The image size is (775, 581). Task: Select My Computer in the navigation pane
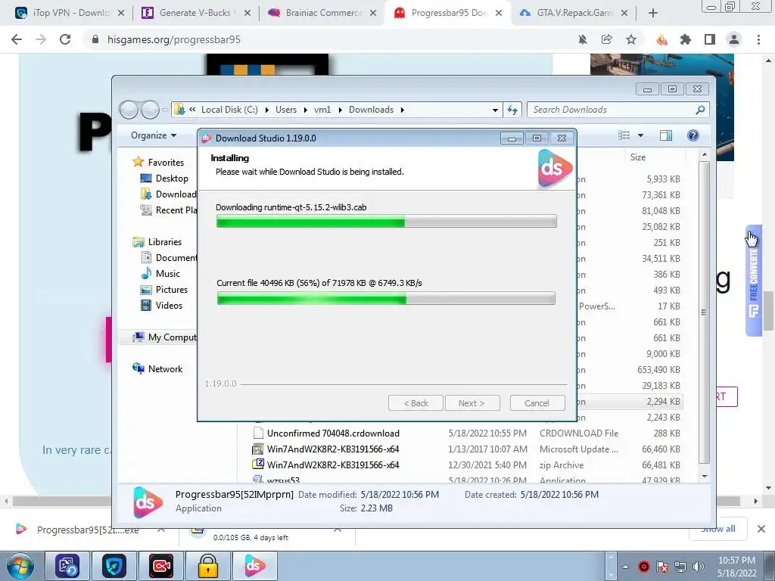[164, 337]
